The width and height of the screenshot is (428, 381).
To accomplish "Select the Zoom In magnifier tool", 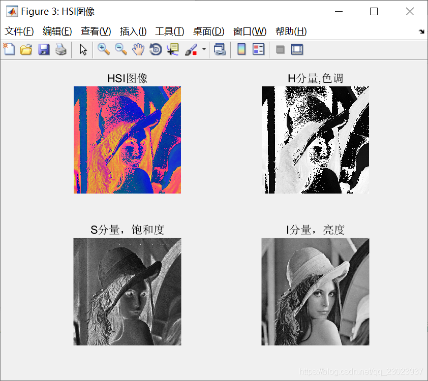I will point(104,50).
